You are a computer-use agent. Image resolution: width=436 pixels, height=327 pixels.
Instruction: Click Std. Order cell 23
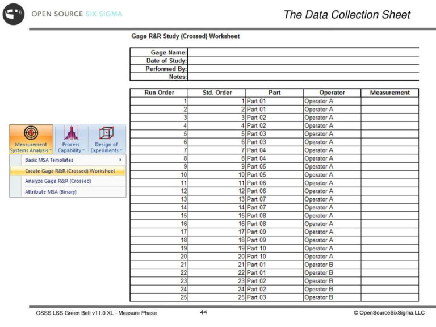(217, 281)
